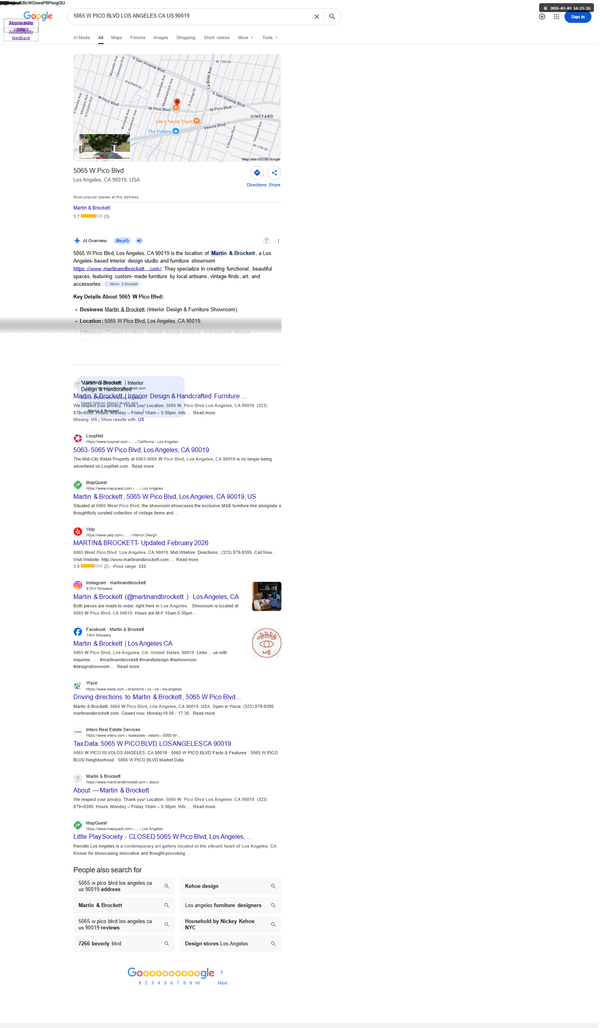Click the Yelp logo icon
This screenshot has height=1028, width=605.
click(78, 537)
